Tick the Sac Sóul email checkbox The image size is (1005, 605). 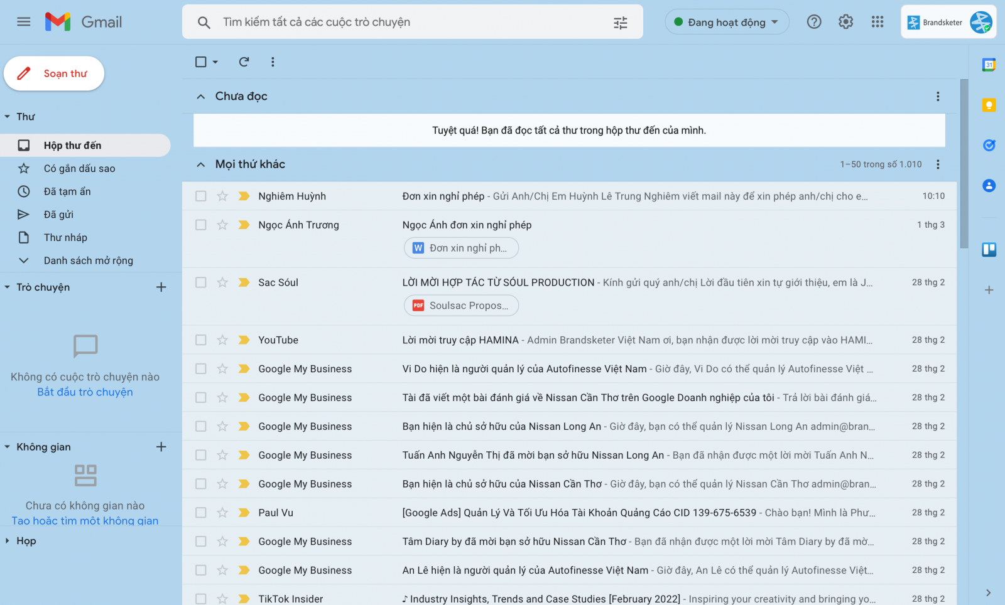201,282
